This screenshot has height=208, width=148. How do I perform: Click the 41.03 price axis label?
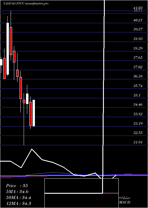click(x=138, y=9)
